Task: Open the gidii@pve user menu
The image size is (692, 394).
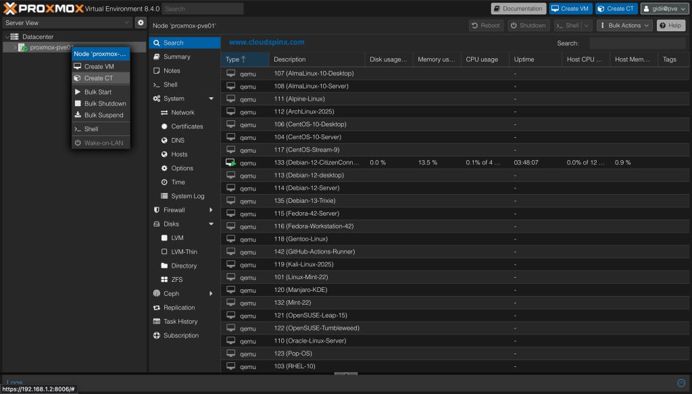Action: 664,9
